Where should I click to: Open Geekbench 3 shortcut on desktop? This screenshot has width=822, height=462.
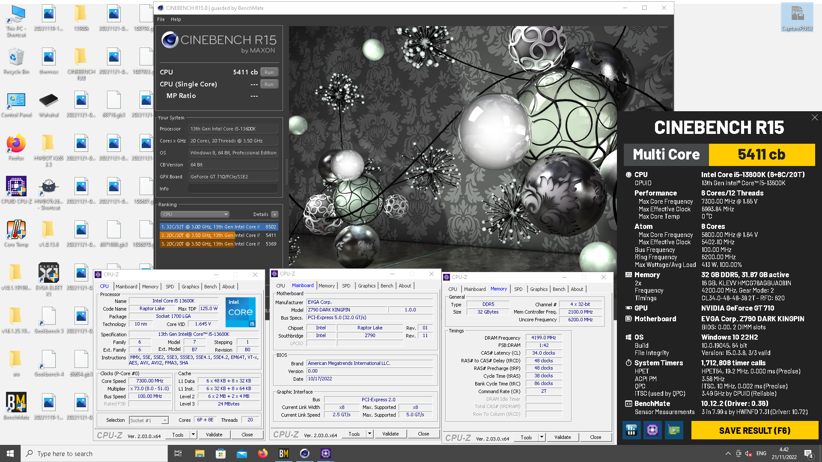pyautogui.click(x=49, y=320)
